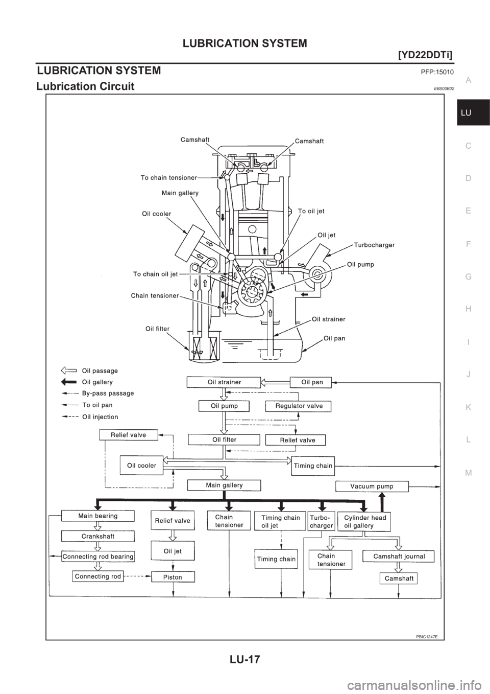Click the Oil strainer flowchart box
Viewport: 490px width, 694px height.
pos(224,382)
